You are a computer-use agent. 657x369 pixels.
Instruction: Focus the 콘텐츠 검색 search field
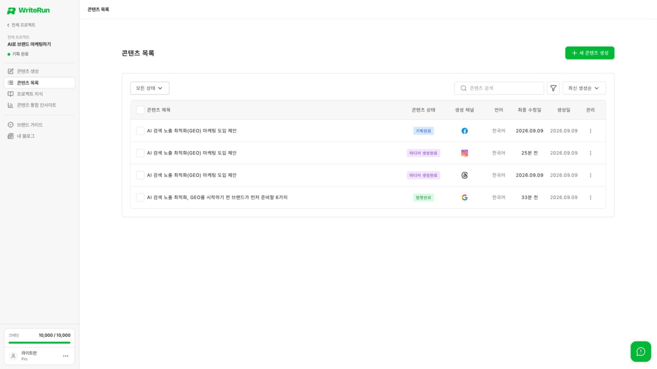pyautogui.click(x=499, y=88)
